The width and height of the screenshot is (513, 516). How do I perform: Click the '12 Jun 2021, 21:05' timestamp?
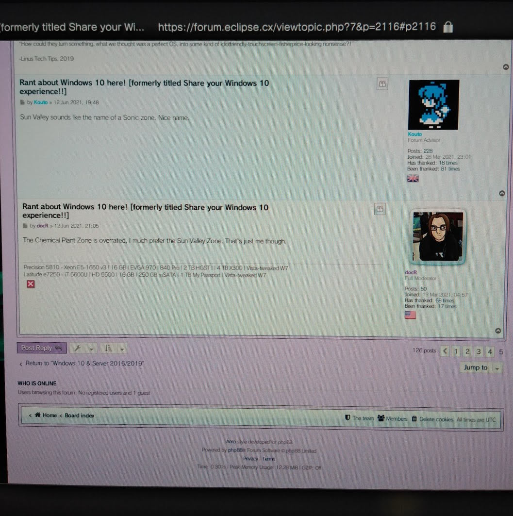tap(76, 226)
